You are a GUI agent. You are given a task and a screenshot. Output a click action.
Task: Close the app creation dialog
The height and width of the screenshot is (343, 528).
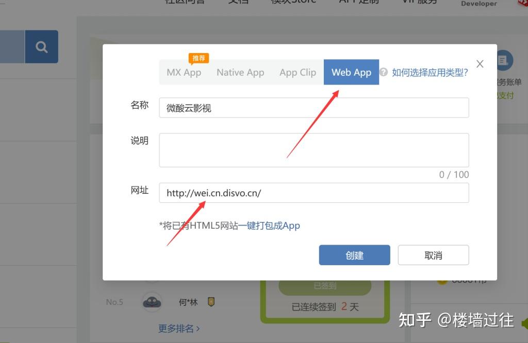(x=480, y=63)
